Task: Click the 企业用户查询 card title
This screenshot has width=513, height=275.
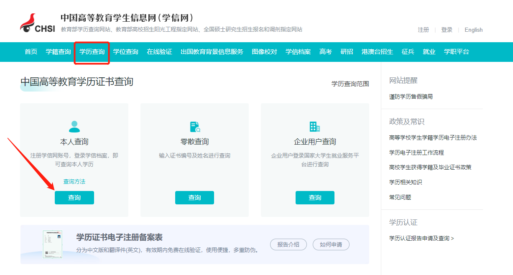Action: pos(315,142)
